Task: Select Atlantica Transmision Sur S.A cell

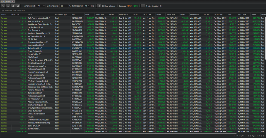Action: 41,102
